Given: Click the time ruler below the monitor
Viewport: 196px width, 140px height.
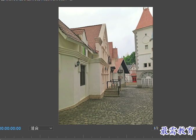Looking at the screenshot, I should click(98, 137).
